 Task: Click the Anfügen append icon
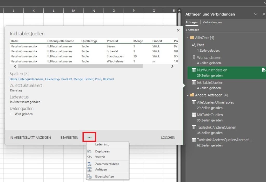click(x=89, y=170)
